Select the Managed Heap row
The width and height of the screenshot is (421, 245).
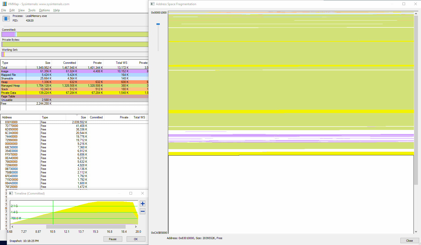tap(11, 86)
